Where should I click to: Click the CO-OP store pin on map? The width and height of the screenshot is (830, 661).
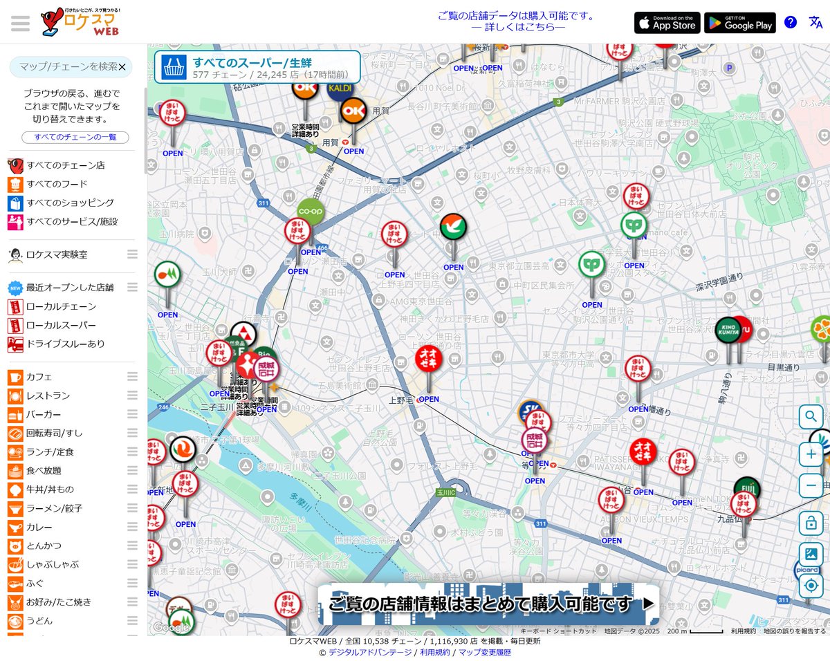click(311, 212)
